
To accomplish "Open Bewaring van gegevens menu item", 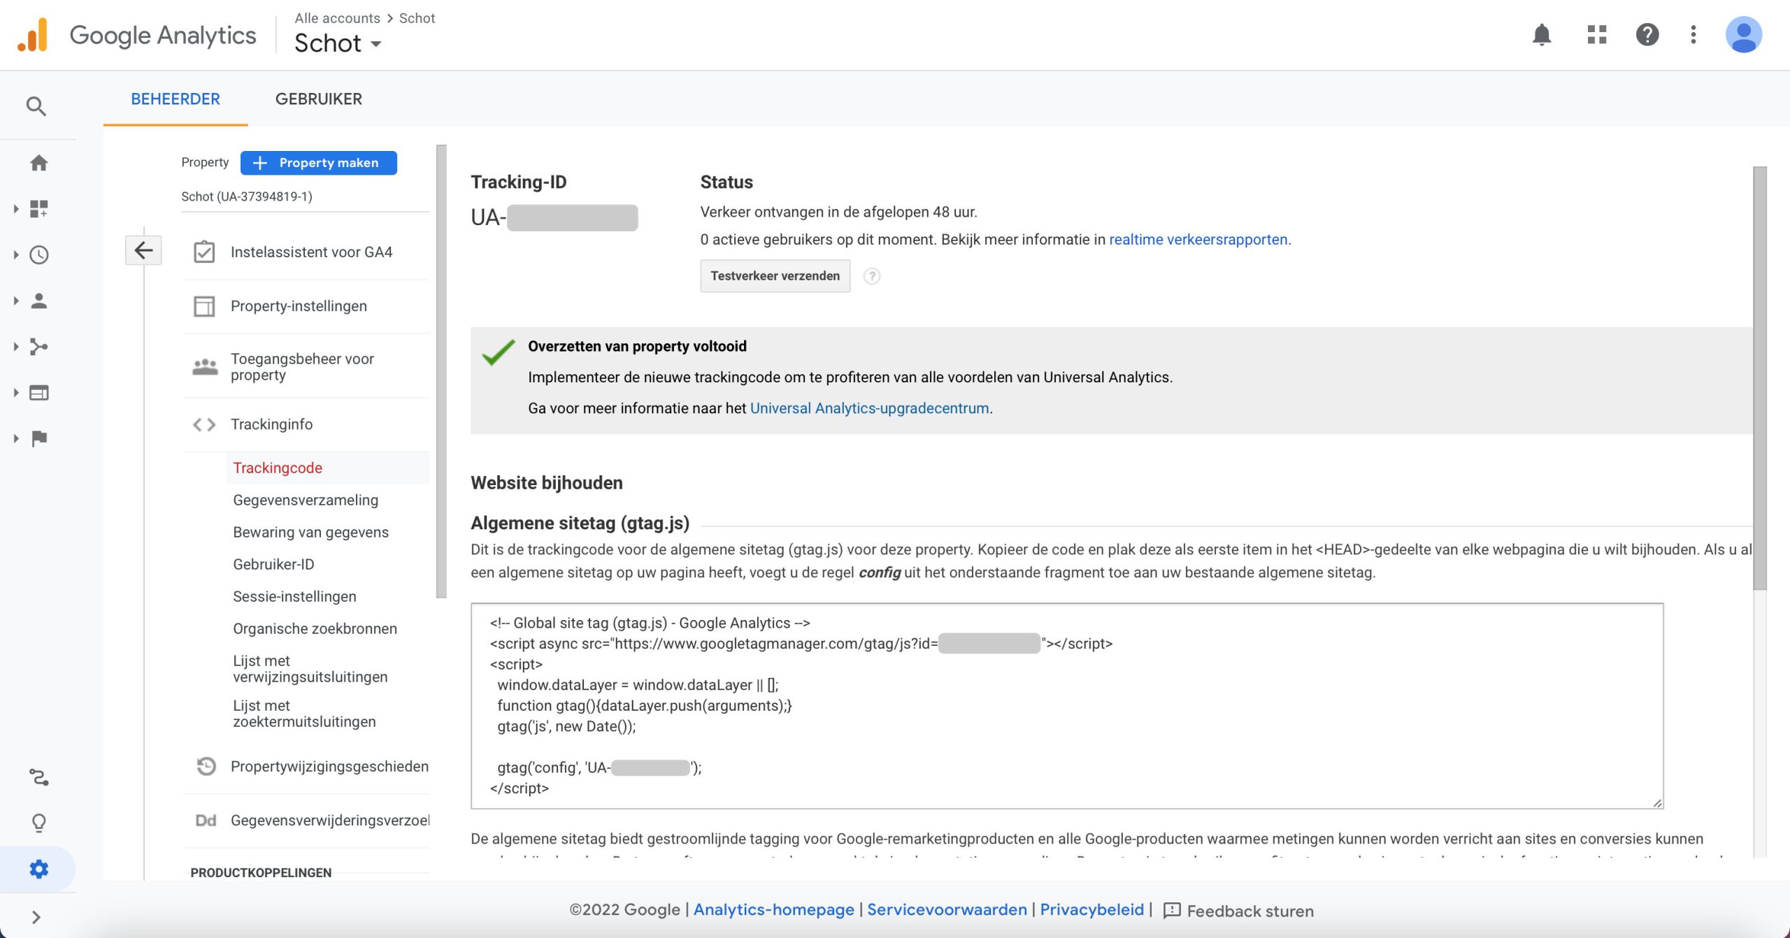I will pyautogui.click(x=310, y=532).
